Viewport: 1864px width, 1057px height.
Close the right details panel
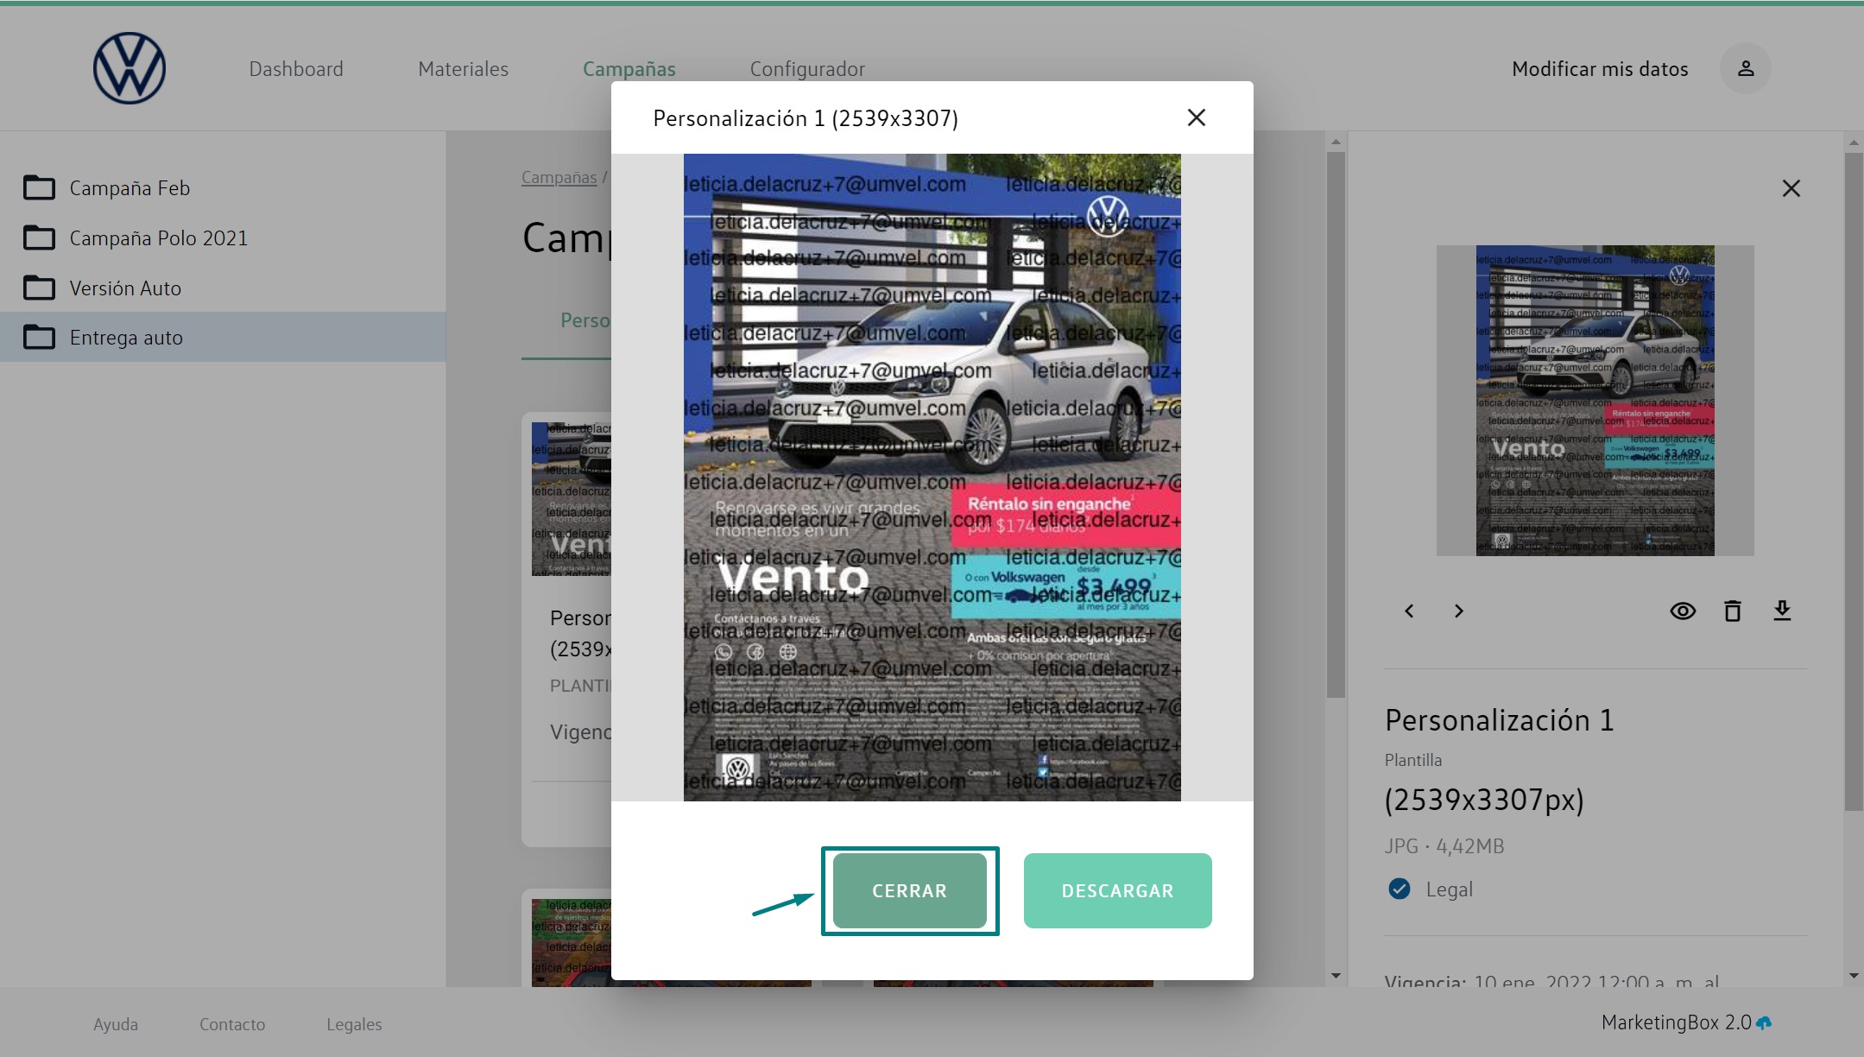click(x=1791, y=188)
